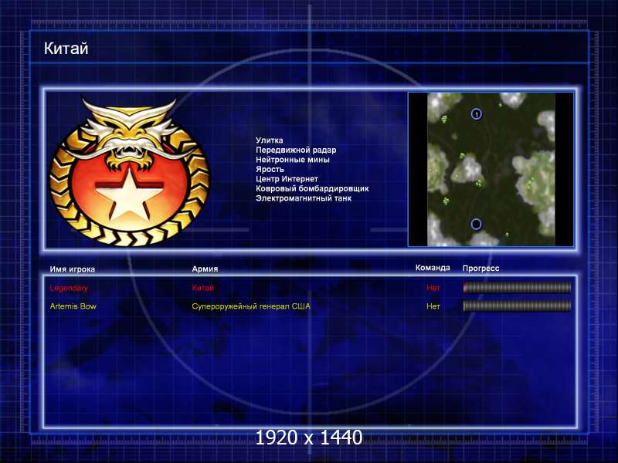
Task: Click the 'Китай' title heading
Action: [66, 49]
